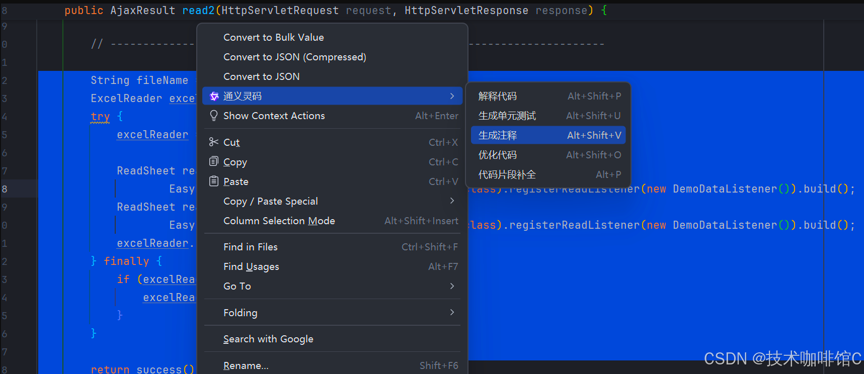Click the String fileName declaration
This screenshot has width=864, height=374.
pyautogui.click(x=139, y=80)
